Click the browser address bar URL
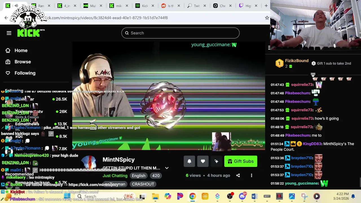Image resolution: width=361 pixels, height=203 pixels. click(x=107, y=18)
